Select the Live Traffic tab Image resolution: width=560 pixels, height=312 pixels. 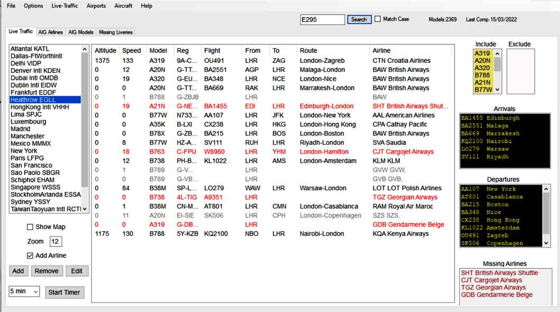(21, 31)
